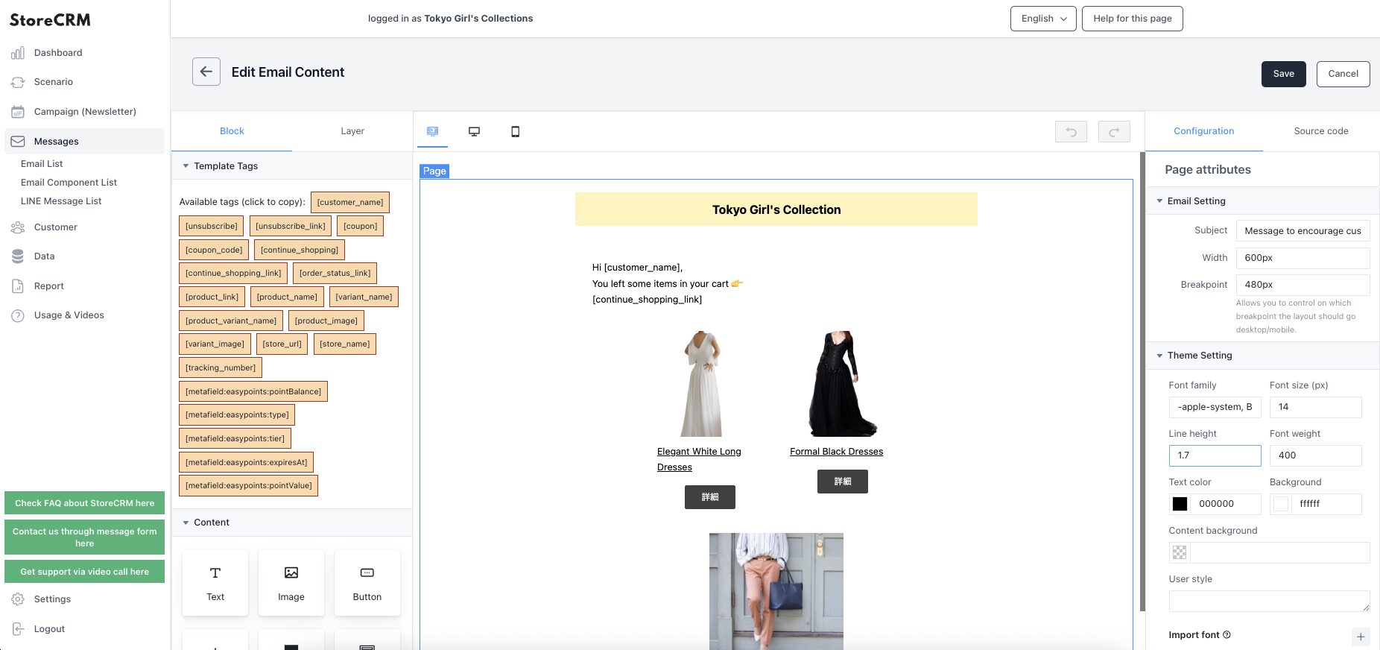Select the responsive preview device icon

click(x=432, y=131)
